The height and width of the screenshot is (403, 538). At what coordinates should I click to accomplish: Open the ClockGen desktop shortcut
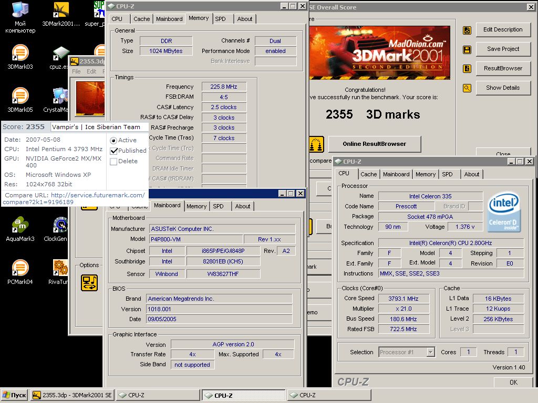pyautogui.click(x=56, y=229)
